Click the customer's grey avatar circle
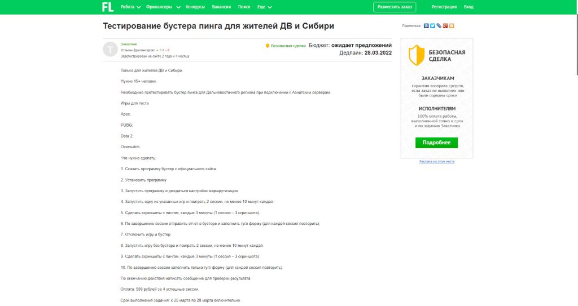The height and width of the screenshot is (306, 578). 110,50
